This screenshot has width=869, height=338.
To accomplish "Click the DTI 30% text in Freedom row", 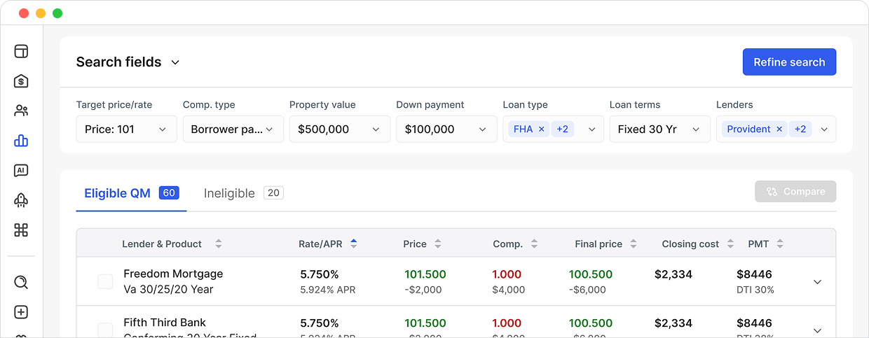I will point(755,290).
